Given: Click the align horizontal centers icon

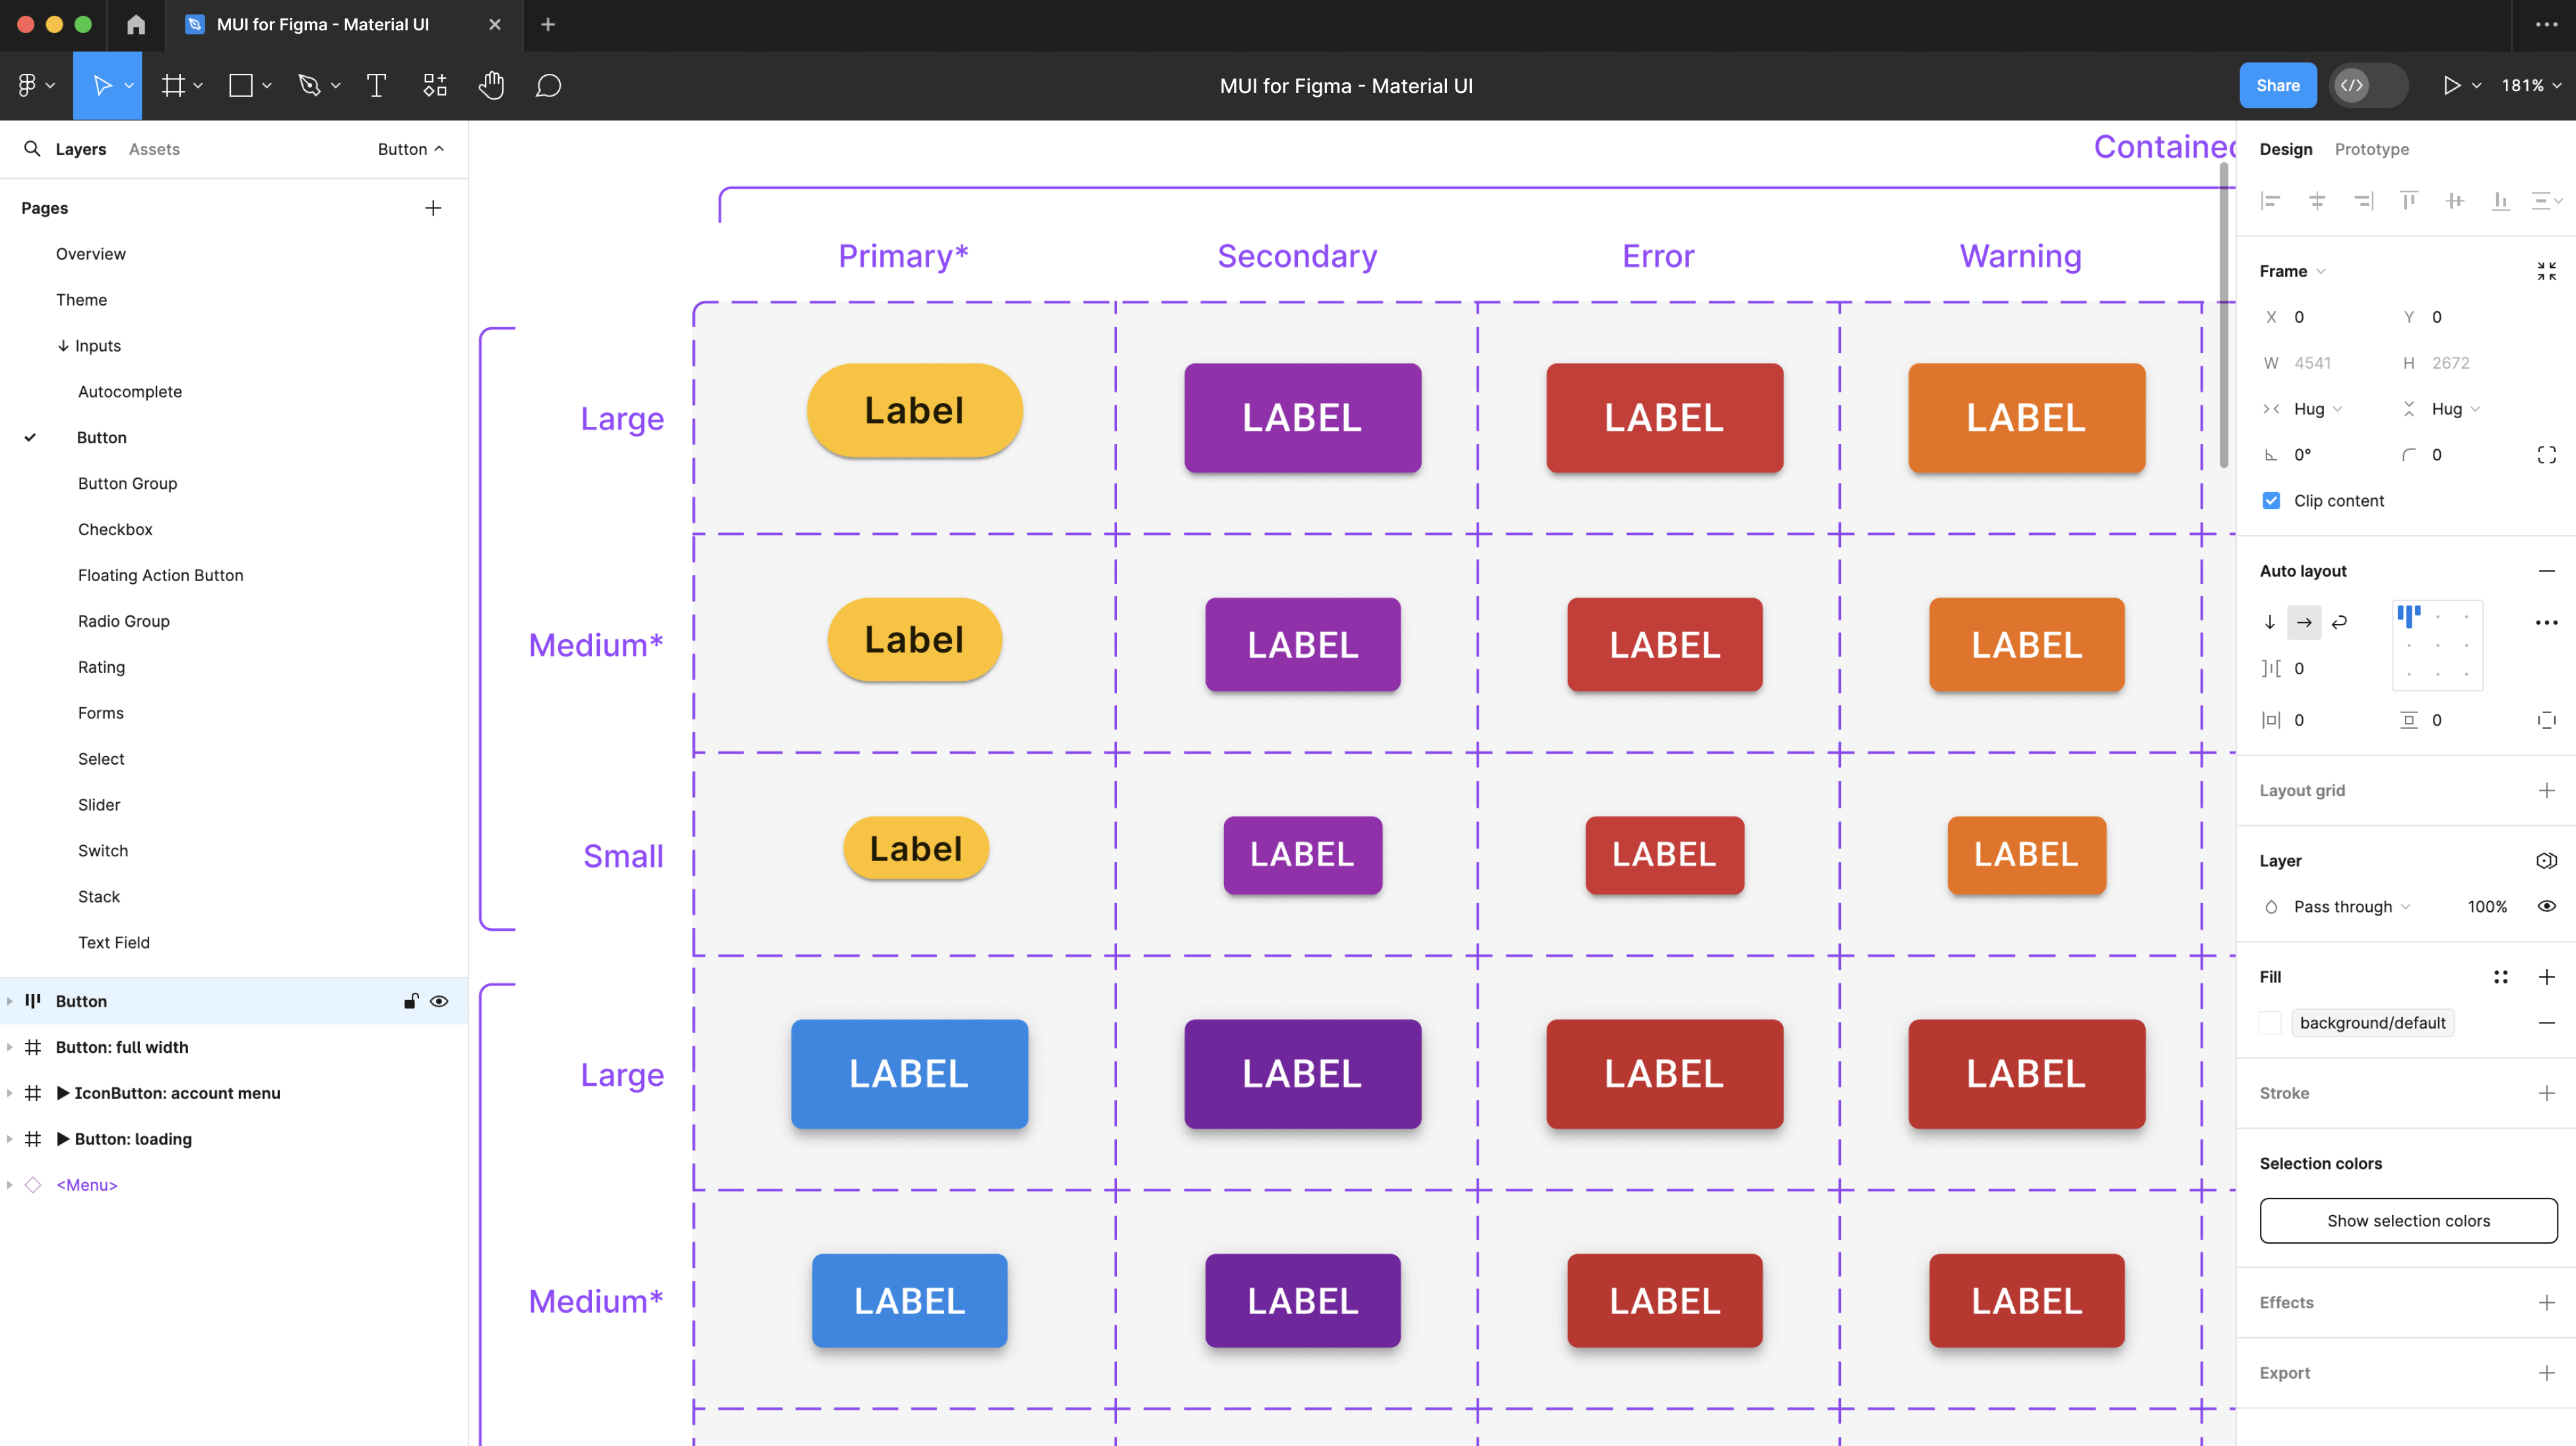Looking at the screenshot, I should pyautogui.click(x=2318, y=200).
